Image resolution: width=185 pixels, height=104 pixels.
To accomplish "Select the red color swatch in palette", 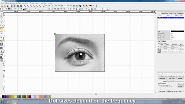I will coord(8,96).
